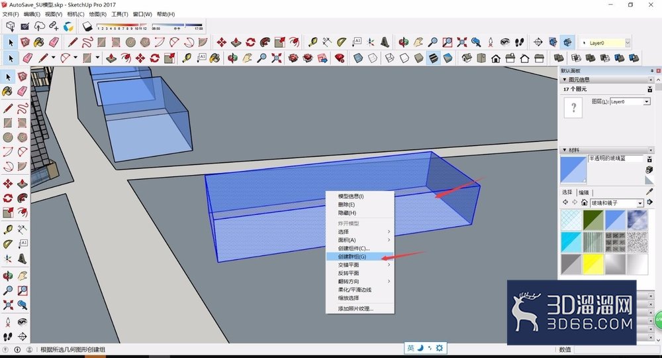The width and height of the screenshot is (662, 358).
Task: Select the Pie tool in the top toolbar
Action: (203, 42)
